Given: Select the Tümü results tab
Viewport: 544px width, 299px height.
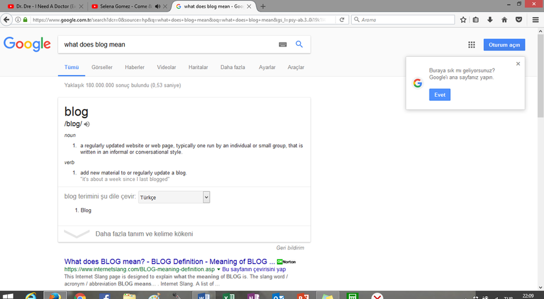Looking at the screenshot, I should 71,67.
